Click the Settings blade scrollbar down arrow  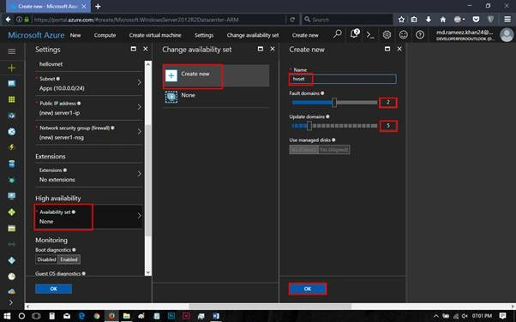tap(148, 272)
